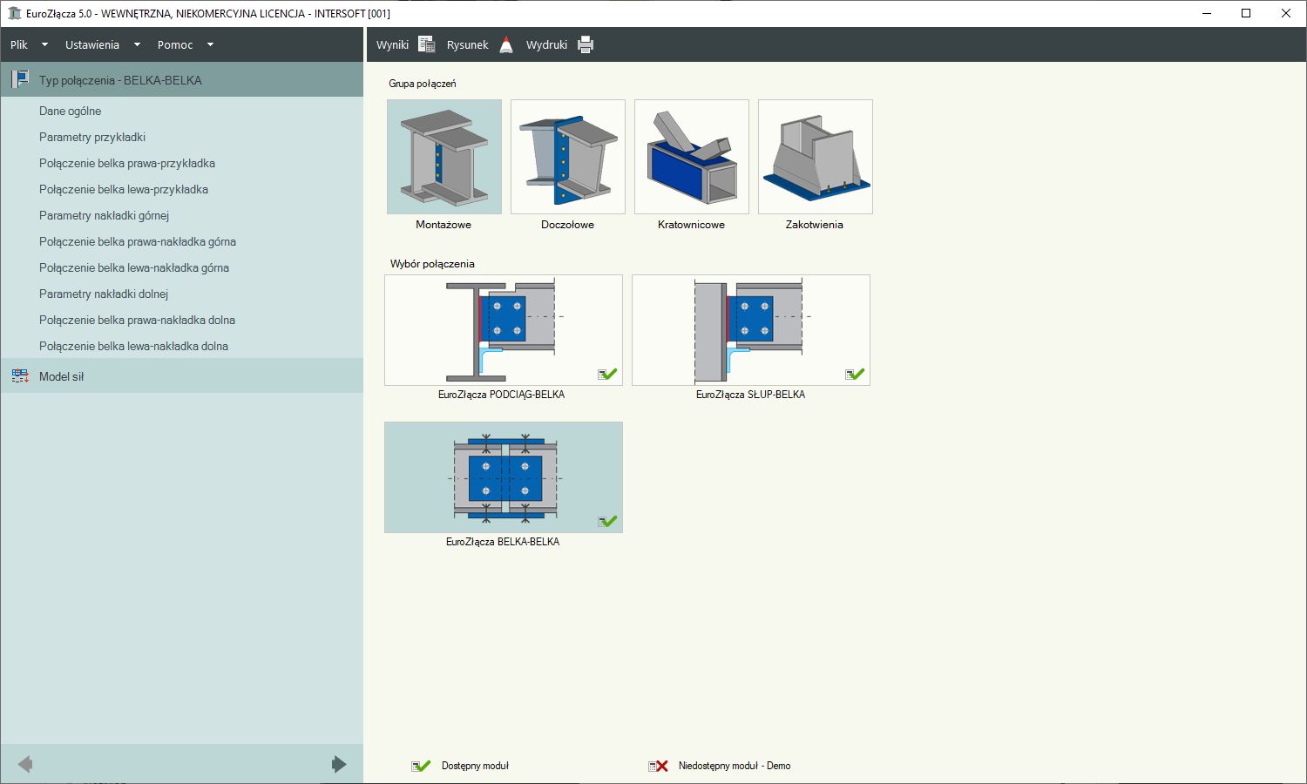This screenshot has width=1307, height=784.
Task: Select the Model sił section
Action: [x=182, y=375]
